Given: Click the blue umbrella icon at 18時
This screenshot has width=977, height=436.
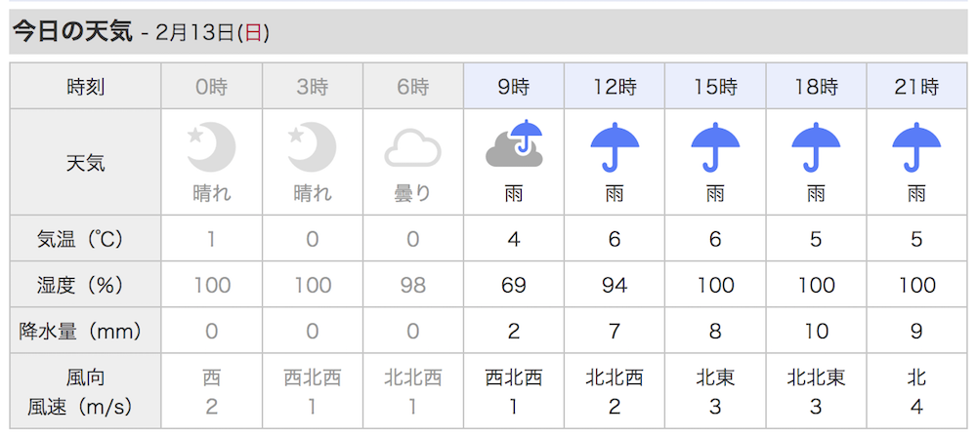Looking at the screenshot, I should click(816, 146).
